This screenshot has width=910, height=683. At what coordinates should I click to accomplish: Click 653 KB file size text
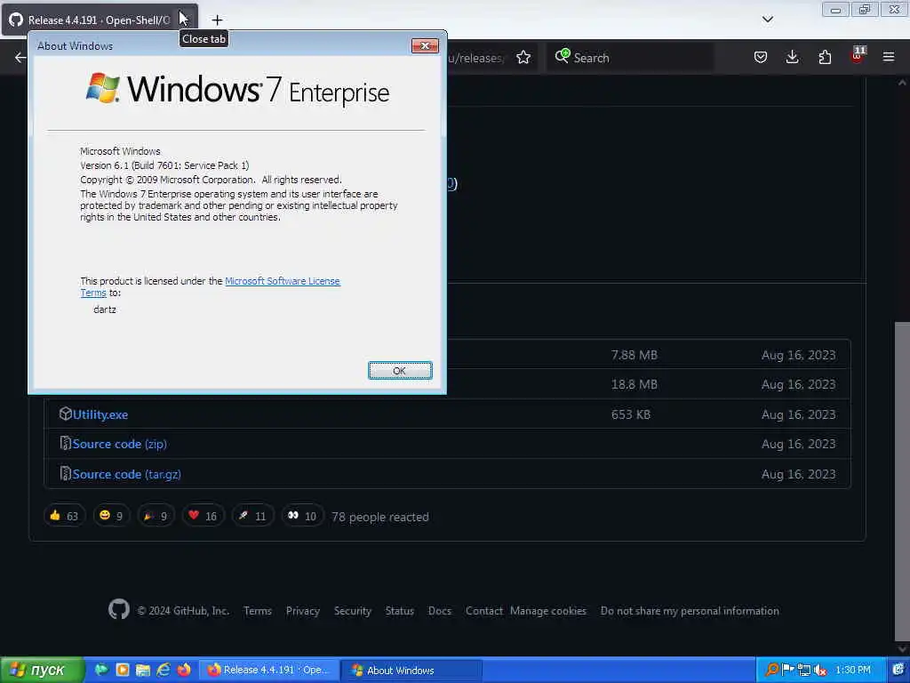[x=631, y=414]
